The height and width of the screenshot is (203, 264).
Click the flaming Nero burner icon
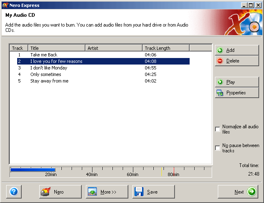(x=46, y=192)
